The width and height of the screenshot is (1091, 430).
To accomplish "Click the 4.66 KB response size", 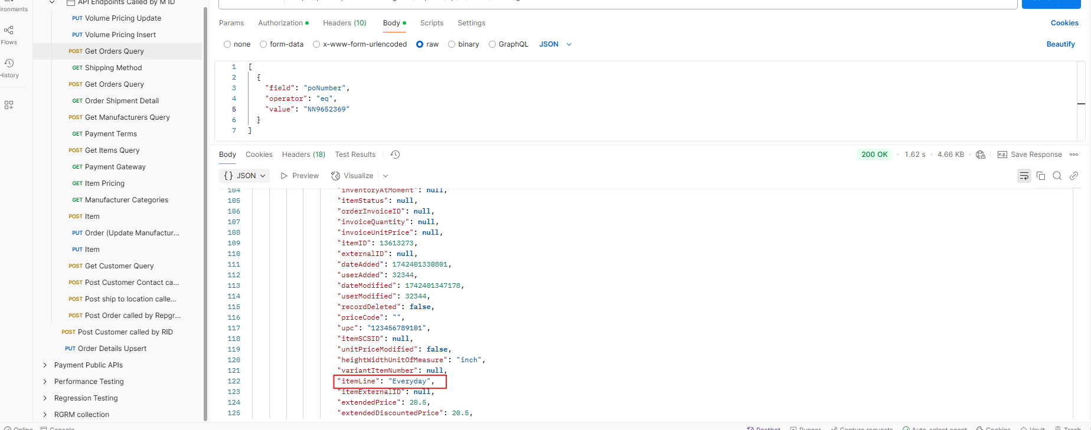I will click(x=950, y=155).
